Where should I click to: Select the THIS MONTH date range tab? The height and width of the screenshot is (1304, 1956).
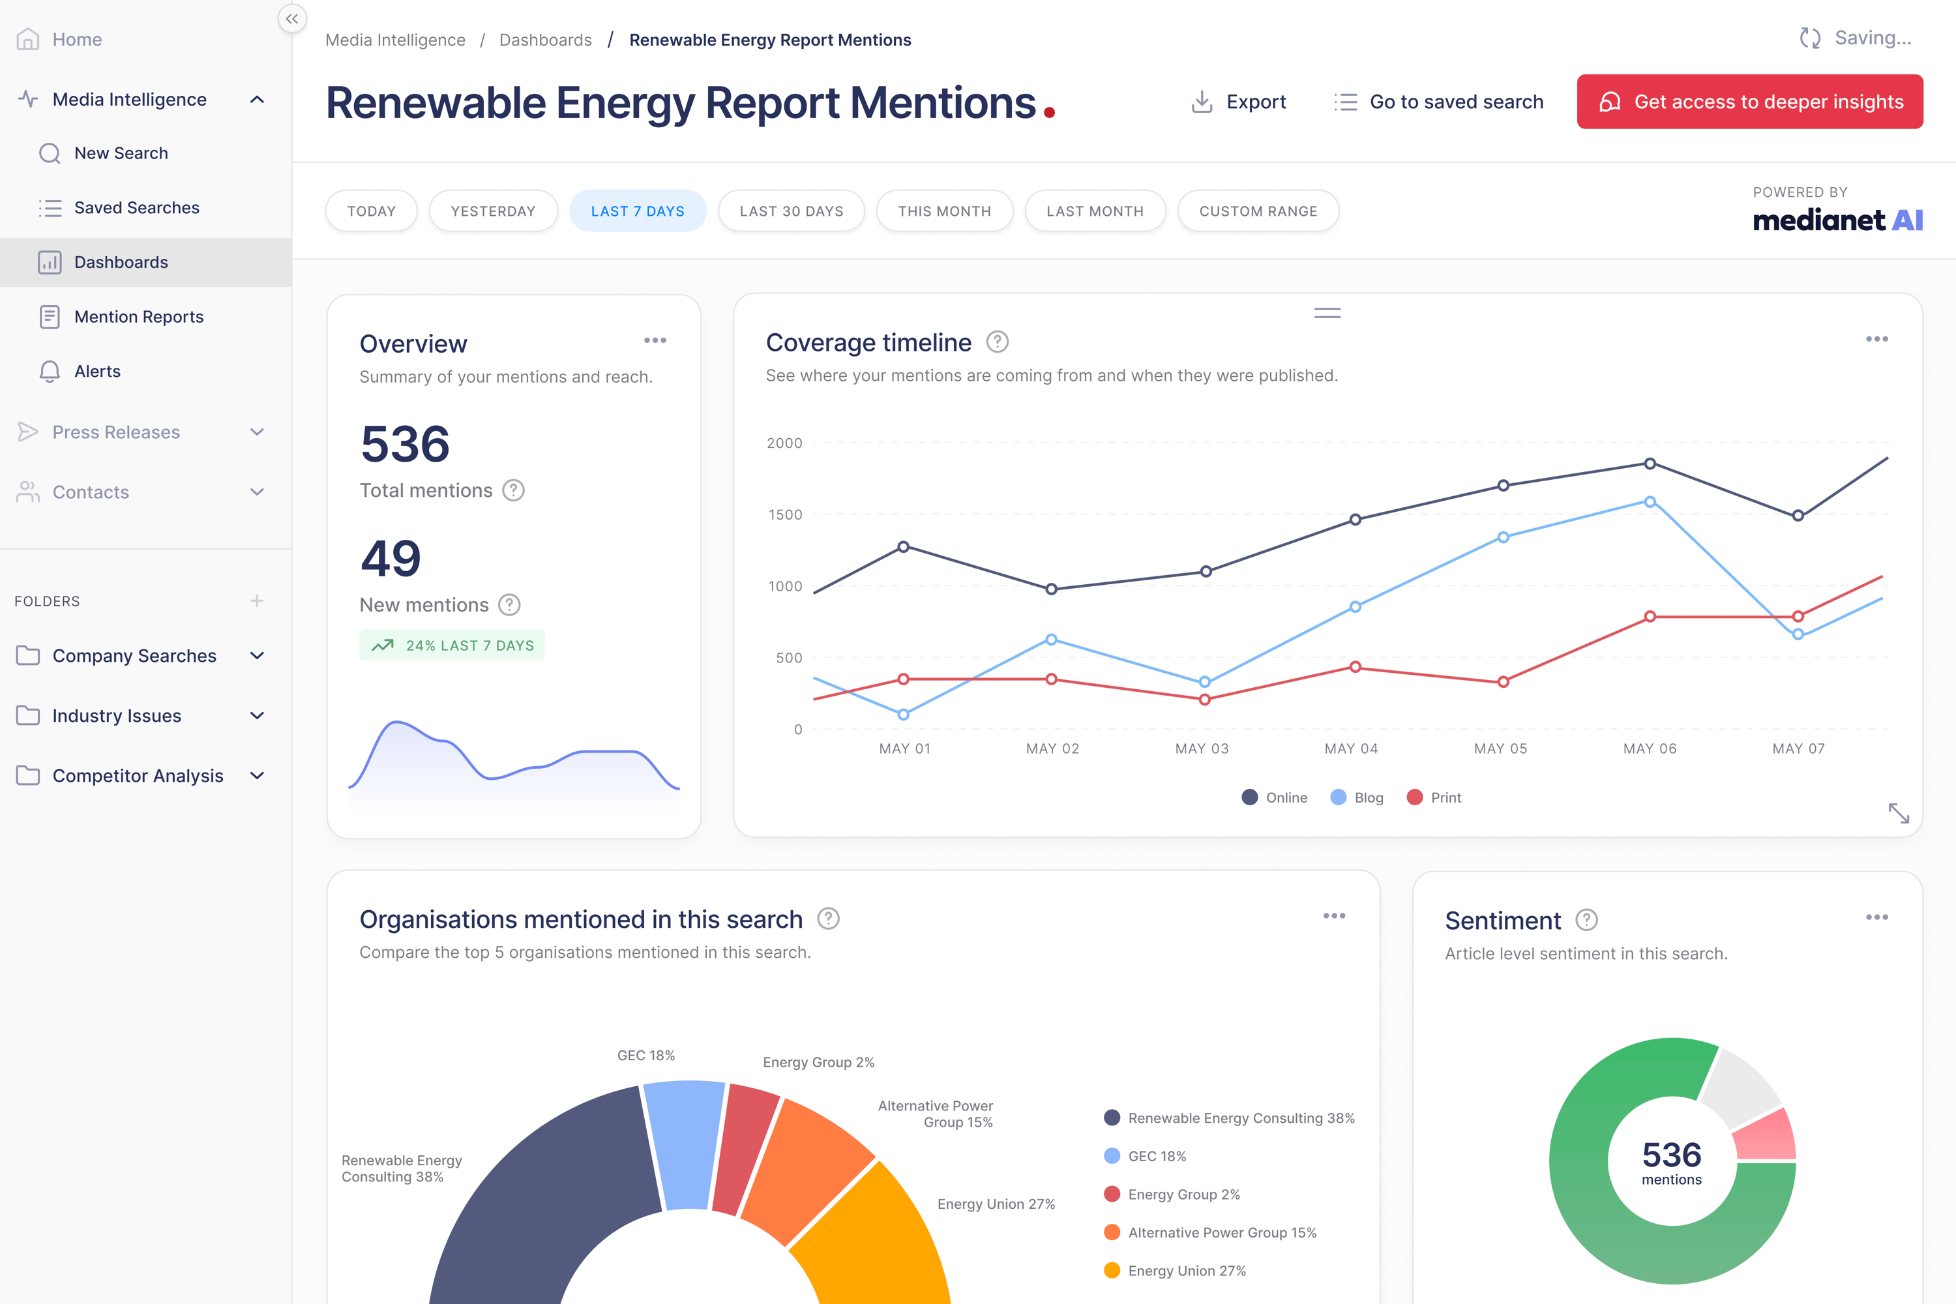945,211
